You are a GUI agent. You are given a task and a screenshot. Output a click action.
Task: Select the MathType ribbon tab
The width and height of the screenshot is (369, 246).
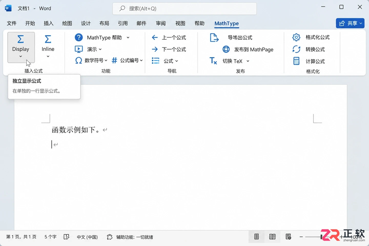point(227,23)
